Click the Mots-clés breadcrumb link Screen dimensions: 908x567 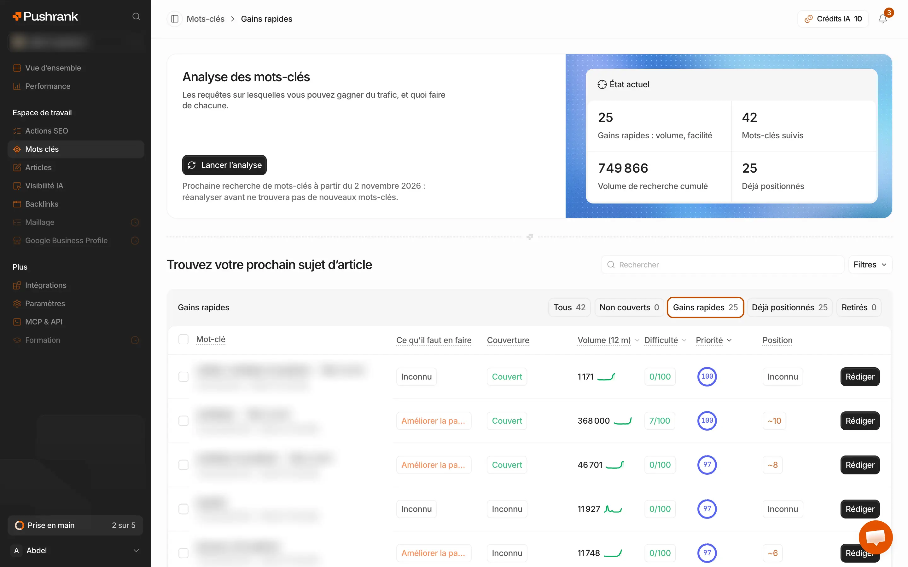click(205, 19)
